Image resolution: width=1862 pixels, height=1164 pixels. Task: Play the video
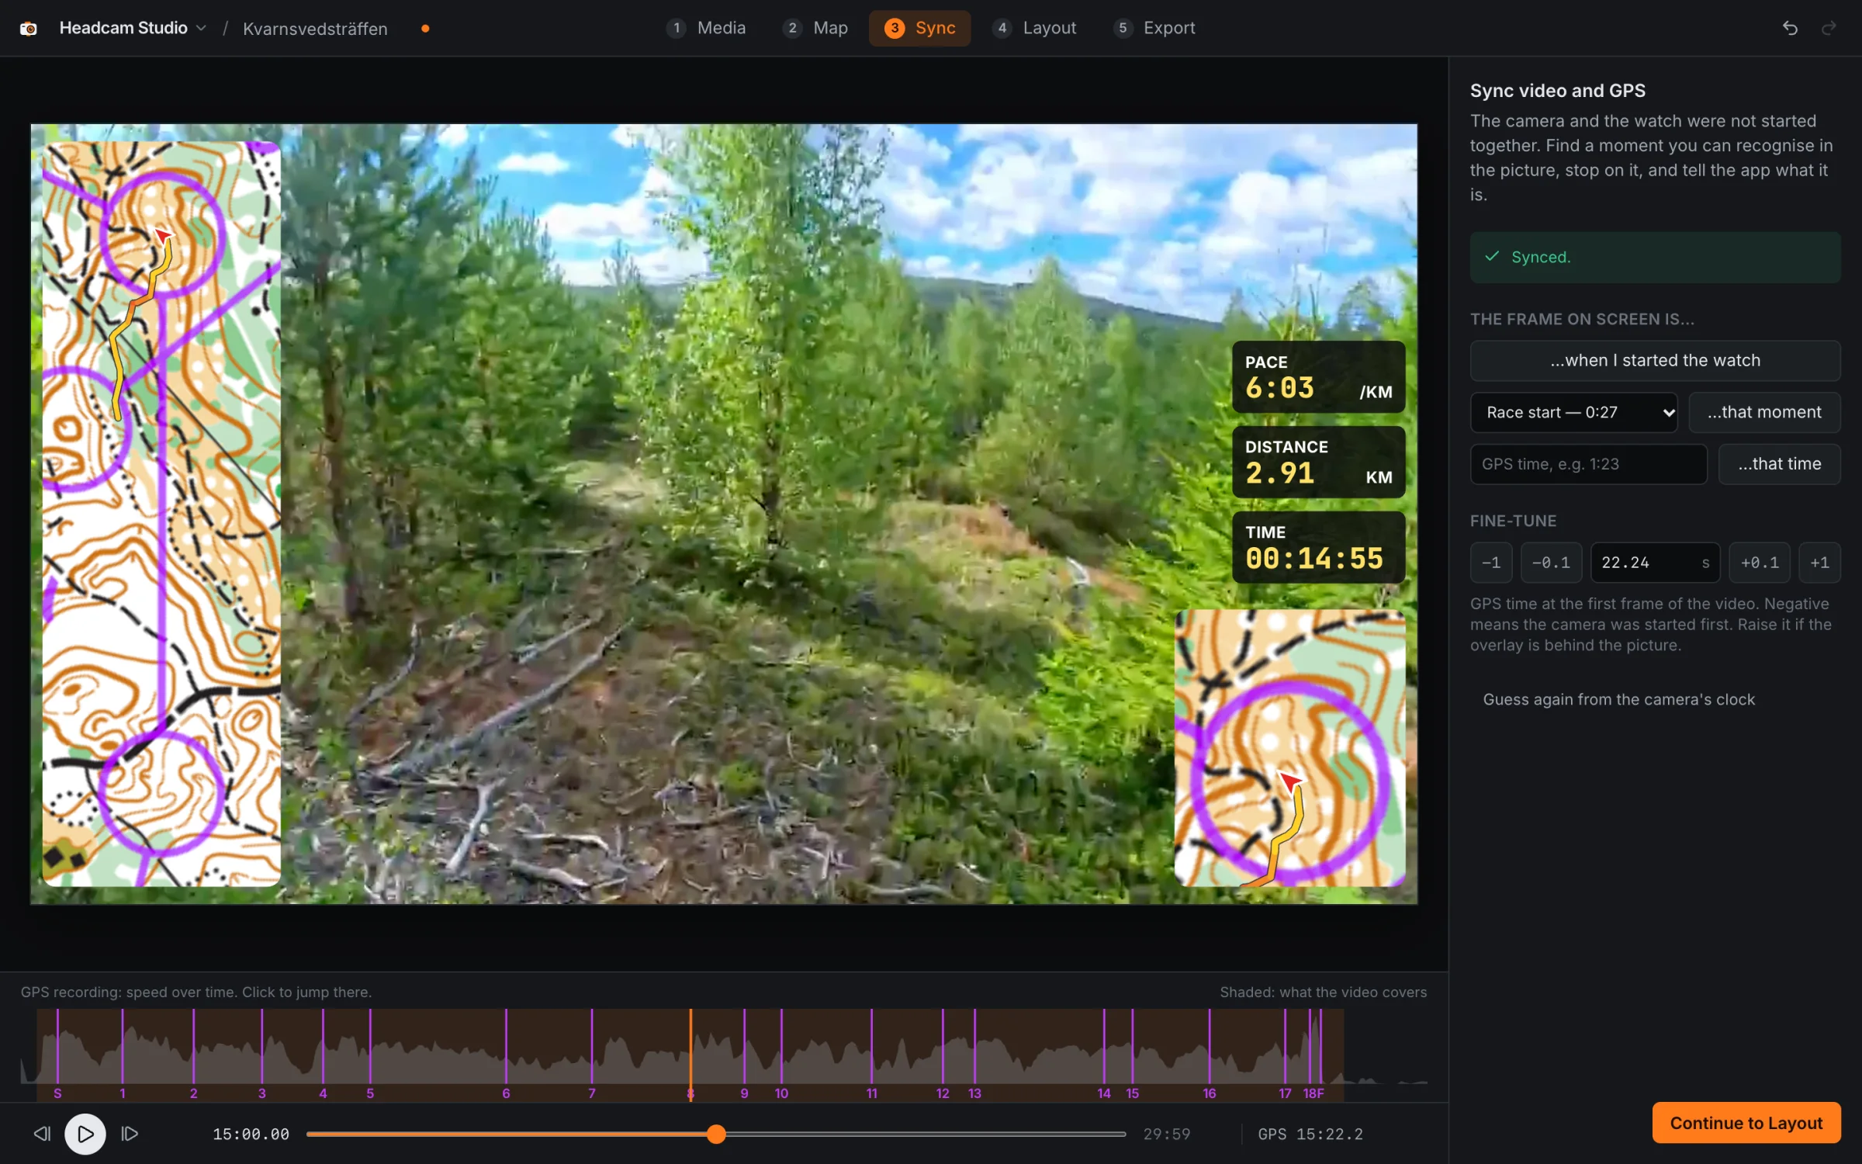[x=85, y=1134]
